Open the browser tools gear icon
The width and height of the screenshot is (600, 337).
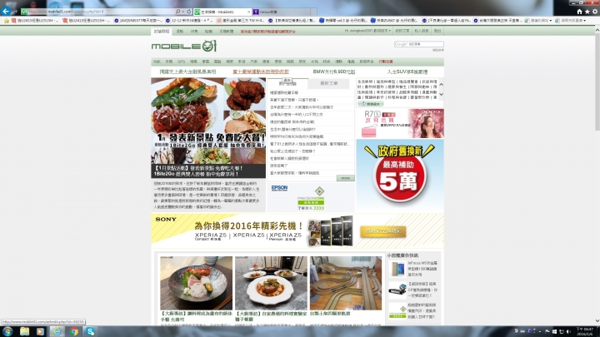[595, 12]
